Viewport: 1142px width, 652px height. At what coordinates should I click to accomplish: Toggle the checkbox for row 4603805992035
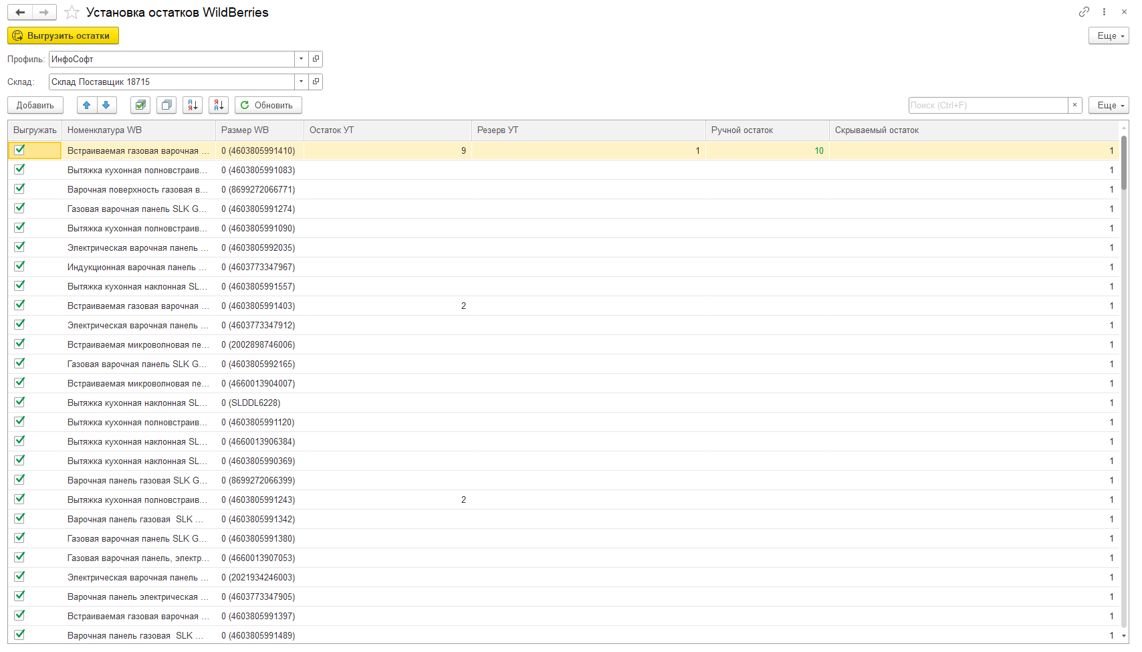click(x=19, y=247)
